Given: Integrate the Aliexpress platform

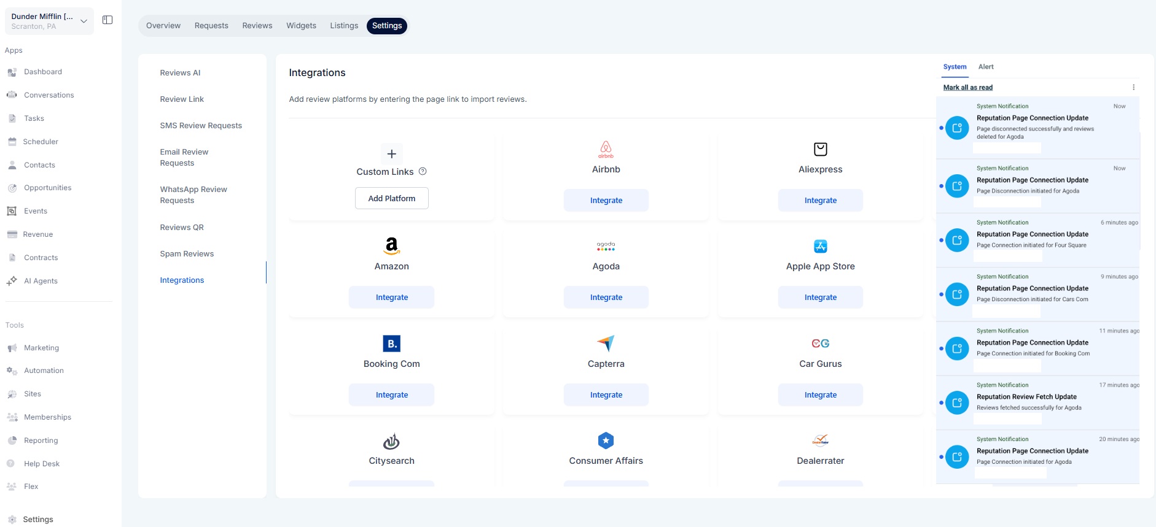Looking at the screenshot, I should tap(821, 201).
